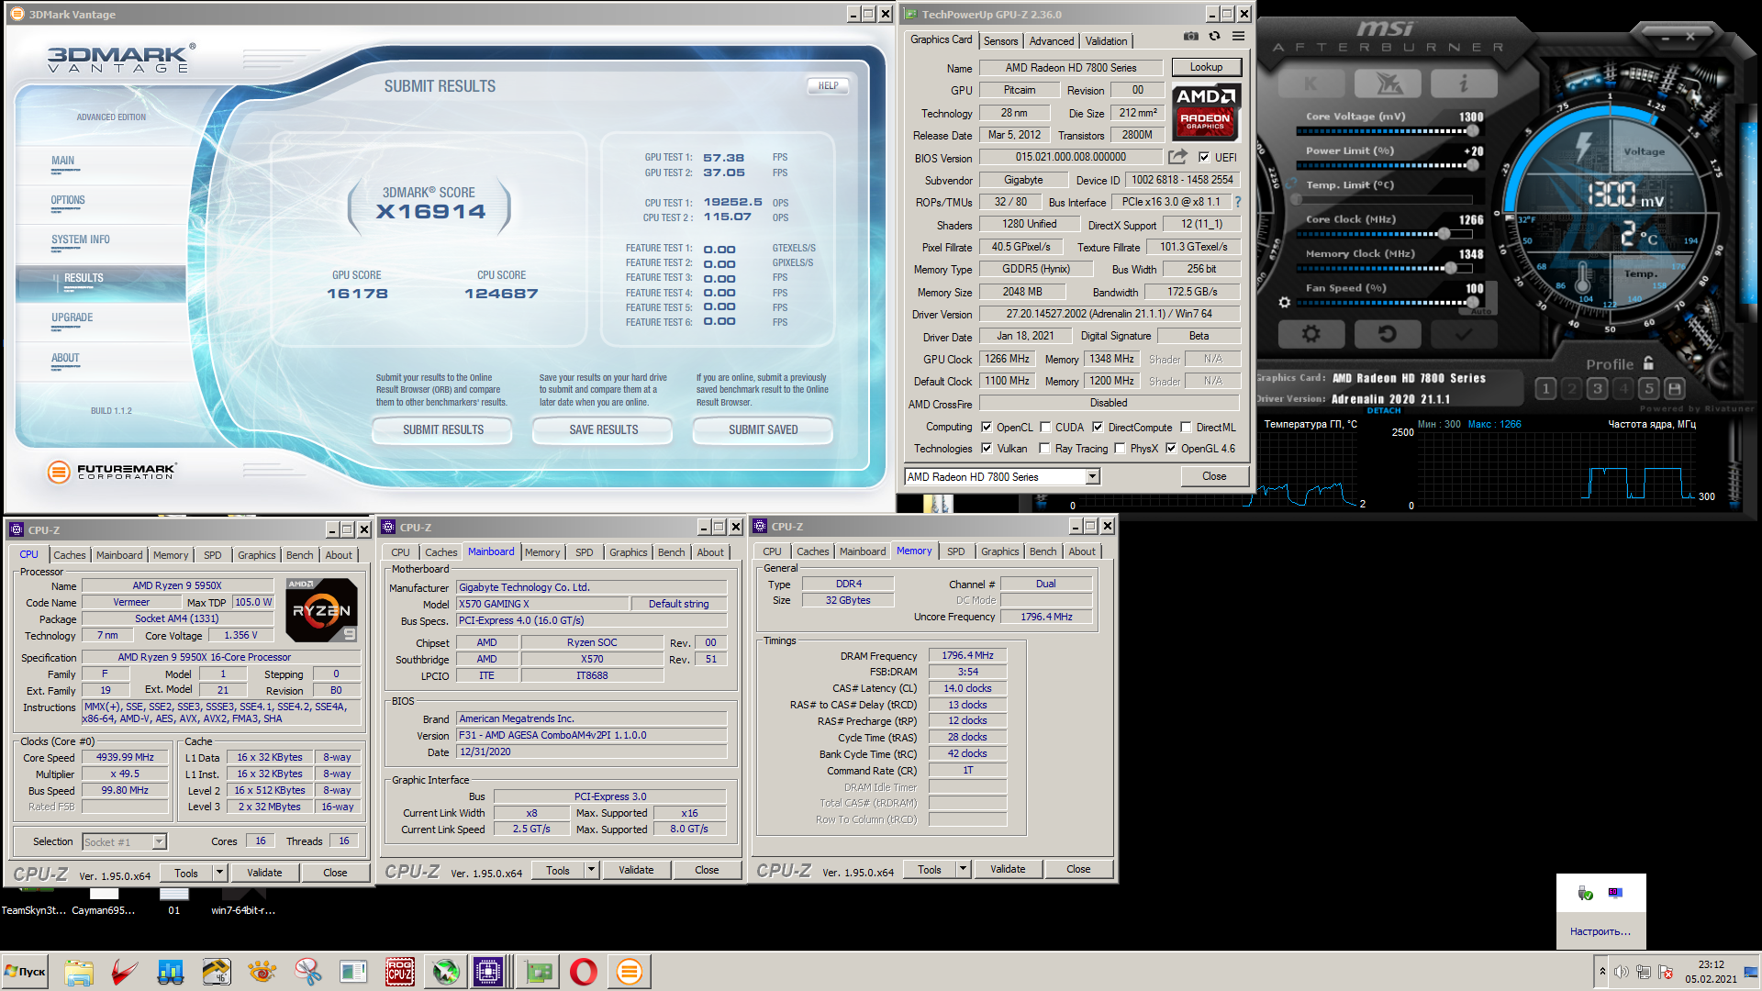Toggle UEFI checkbox in GPU-Z
This screenshot has height=991, width=1762.
pos(1204,157)
